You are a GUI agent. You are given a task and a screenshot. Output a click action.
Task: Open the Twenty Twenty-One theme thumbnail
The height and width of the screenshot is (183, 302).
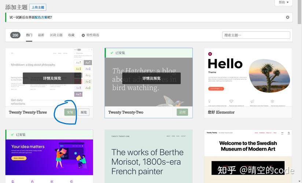click(x=148, y=156)
